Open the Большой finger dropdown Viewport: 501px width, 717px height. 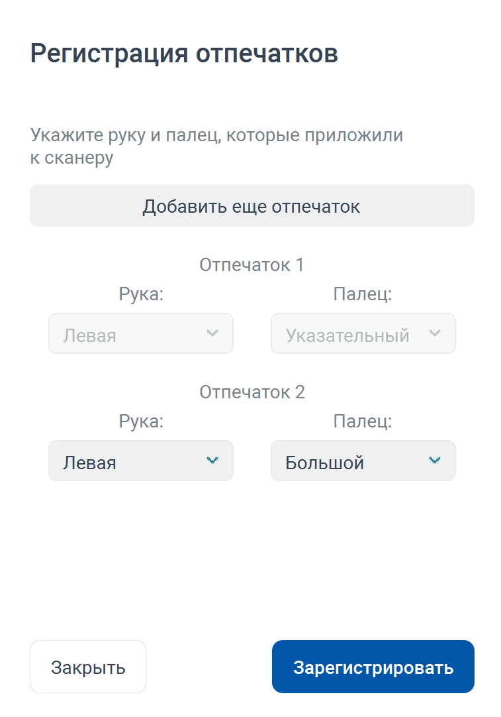363,461
